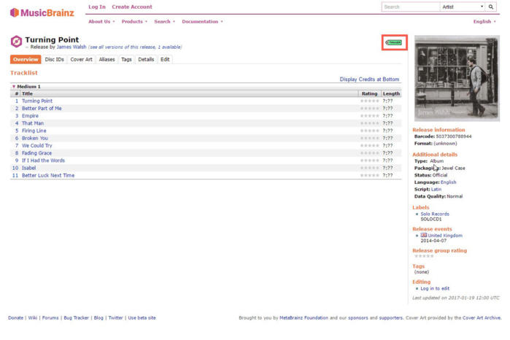Open the Bug Tracker footer link

pyautogui.click(x=76, y=318)
